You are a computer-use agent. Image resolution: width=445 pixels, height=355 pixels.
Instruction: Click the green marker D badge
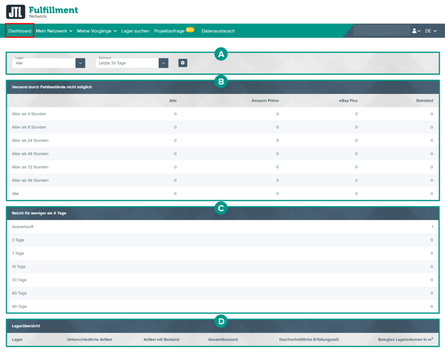221,322
